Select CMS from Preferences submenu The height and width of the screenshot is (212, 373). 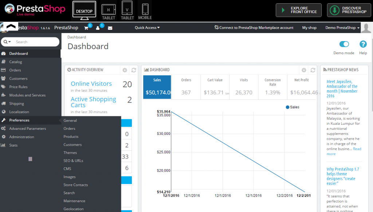67,169
